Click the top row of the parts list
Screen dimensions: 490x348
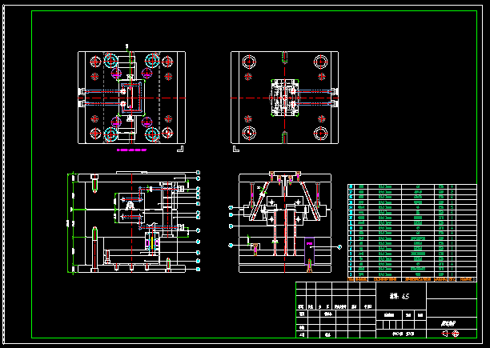point(412,186)
